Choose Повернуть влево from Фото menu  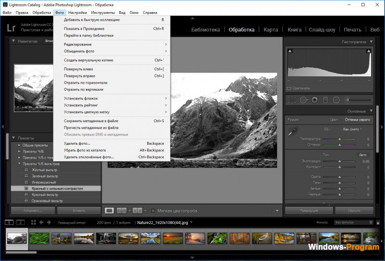[x=112, y=69]
